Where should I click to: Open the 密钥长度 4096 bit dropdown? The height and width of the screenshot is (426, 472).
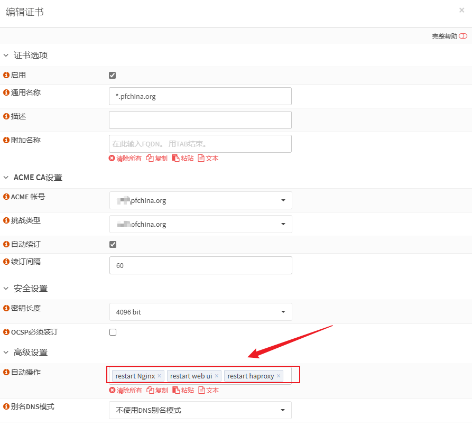200,312
